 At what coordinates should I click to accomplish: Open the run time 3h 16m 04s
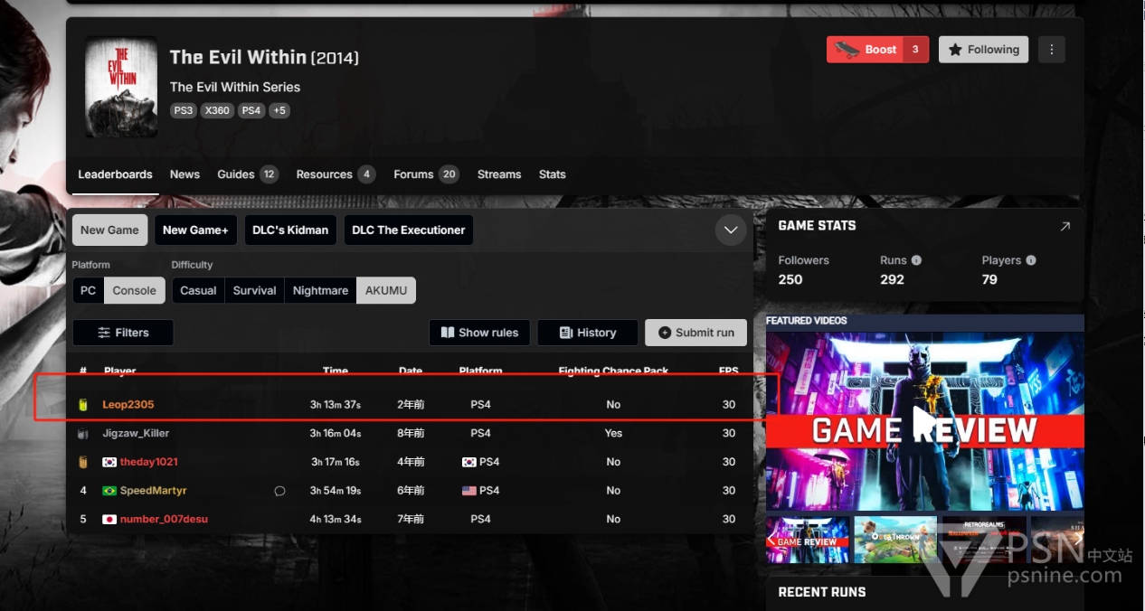click(x=335, y=433)
